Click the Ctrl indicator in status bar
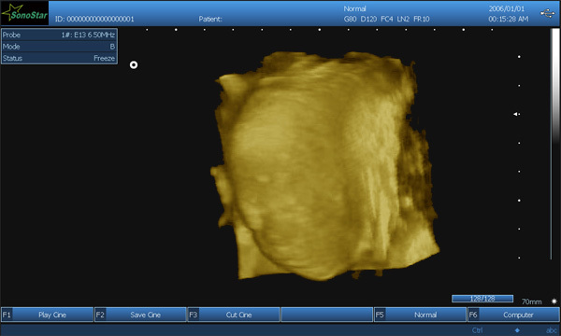 pos(477,329)
